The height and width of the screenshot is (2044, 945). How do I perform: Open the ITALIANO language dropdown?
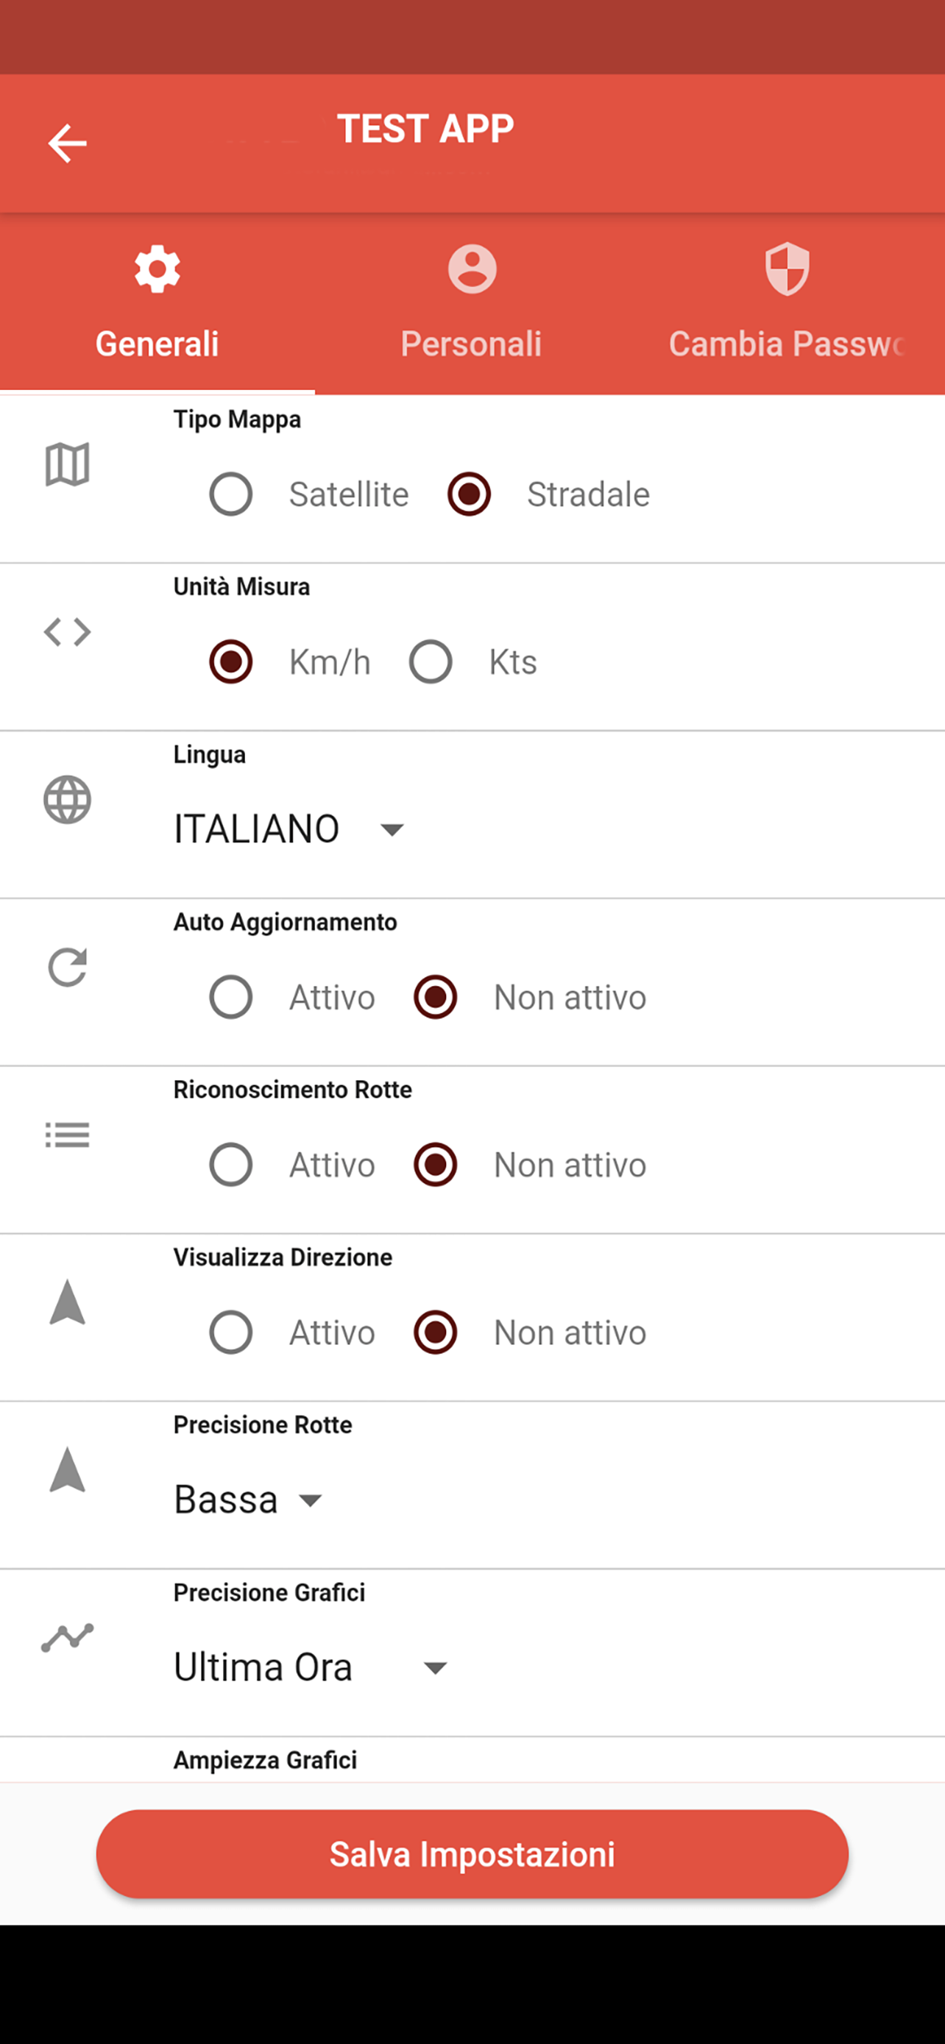[x=290, y=829]
